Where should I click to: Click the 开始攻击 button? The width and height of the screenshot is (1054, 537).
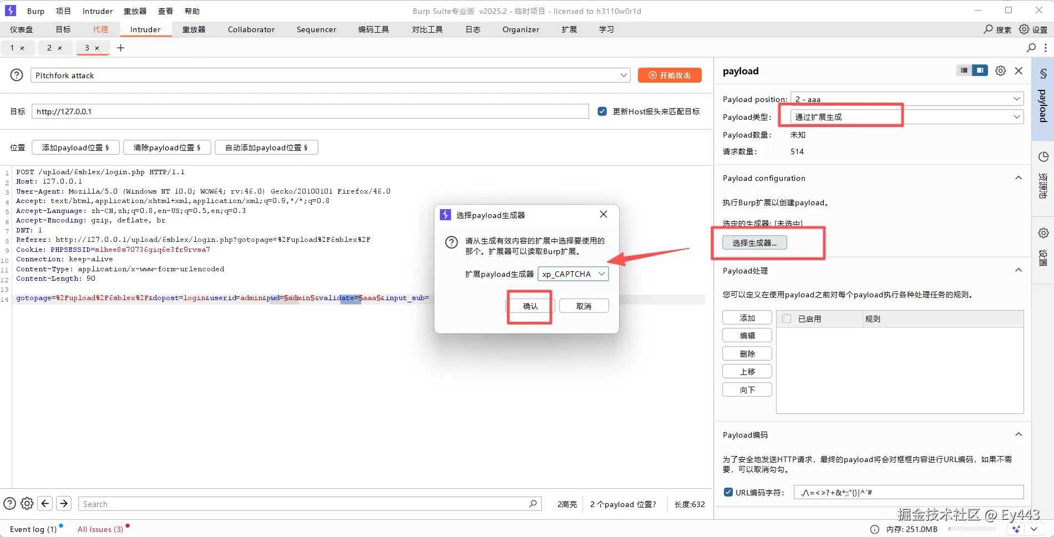point(670,75)
